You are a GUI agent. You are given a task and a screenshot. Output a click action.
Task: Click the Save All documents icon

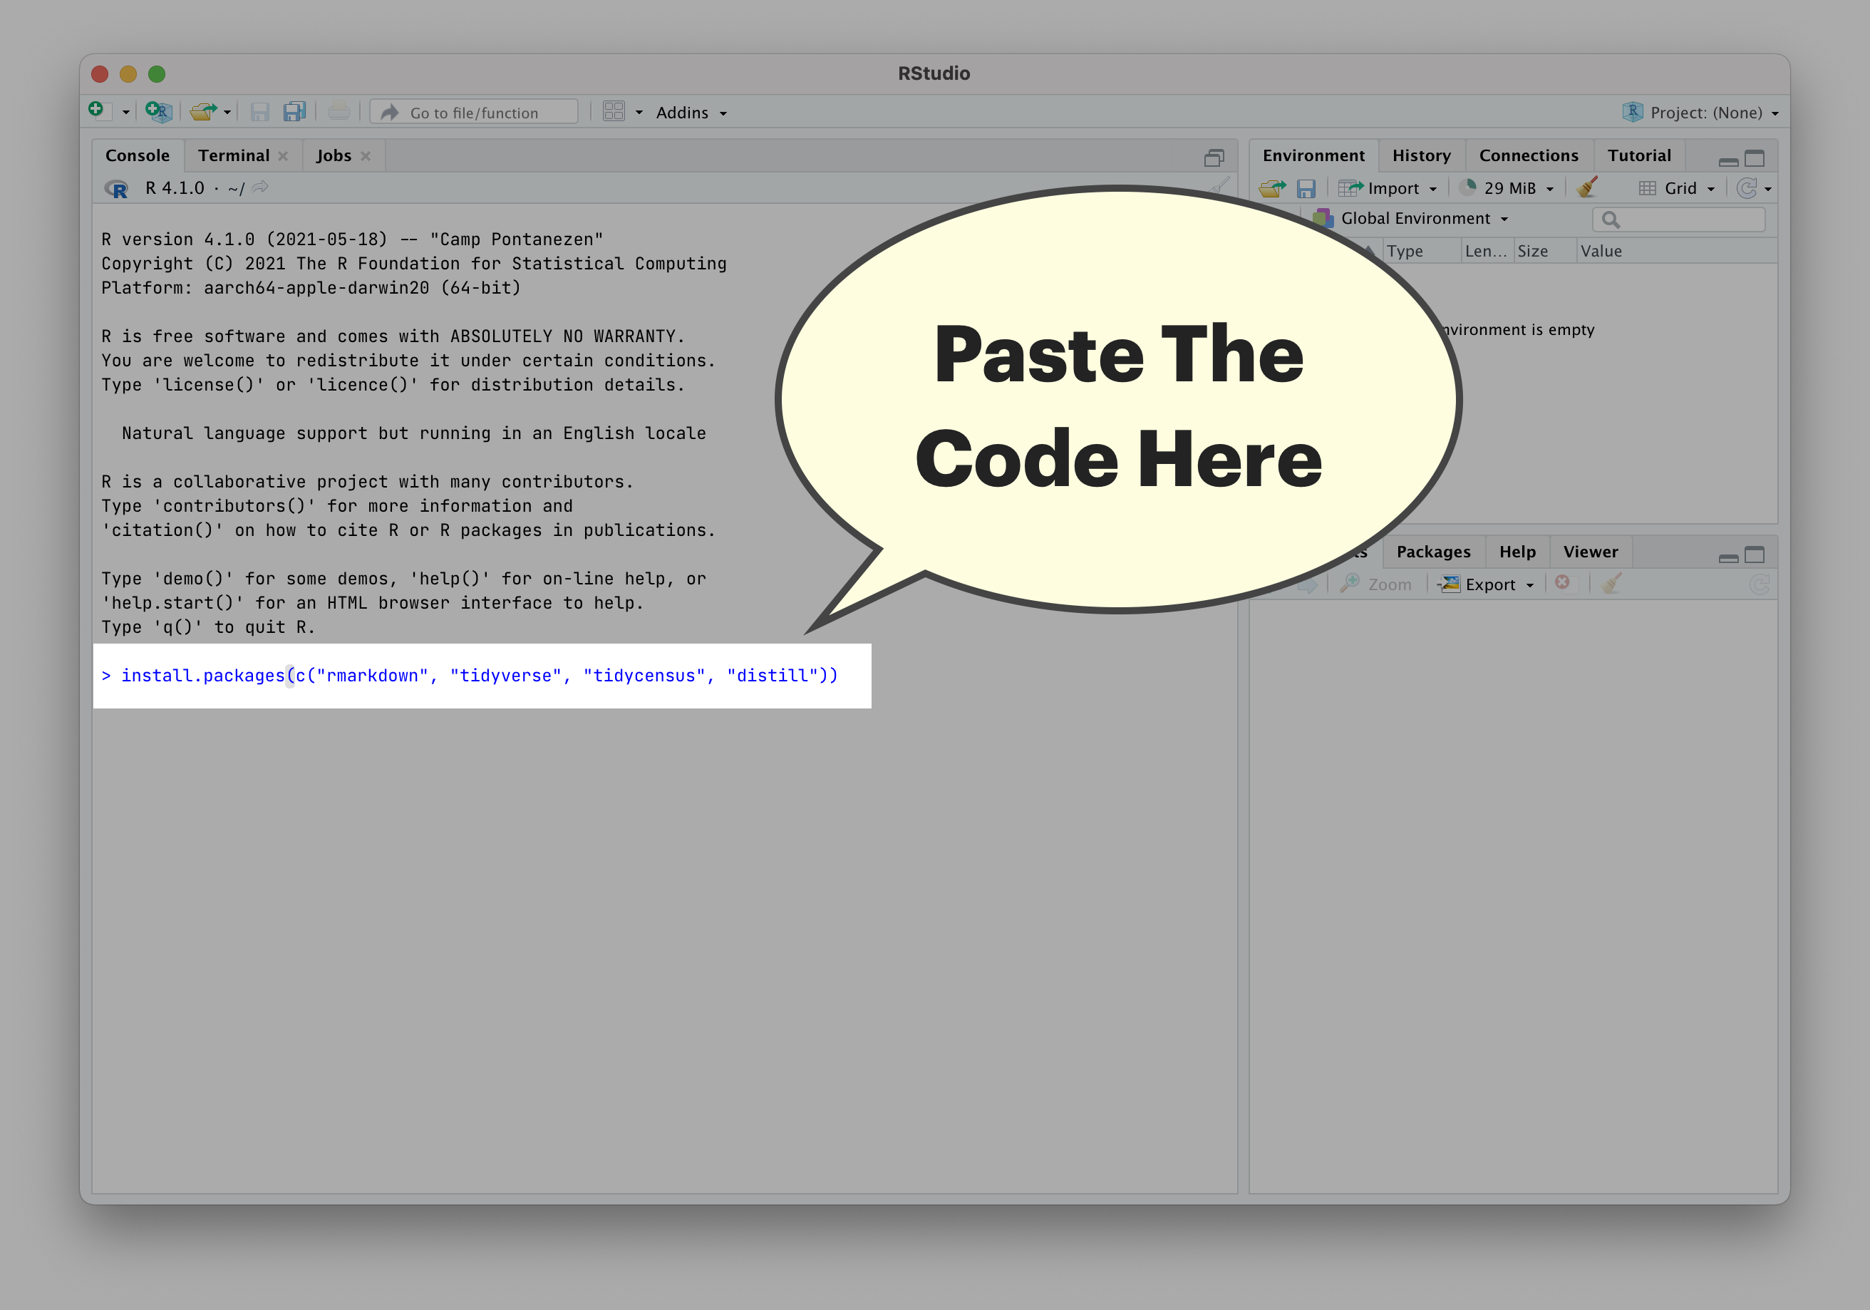pyautogui.click(x=294, y=112)
